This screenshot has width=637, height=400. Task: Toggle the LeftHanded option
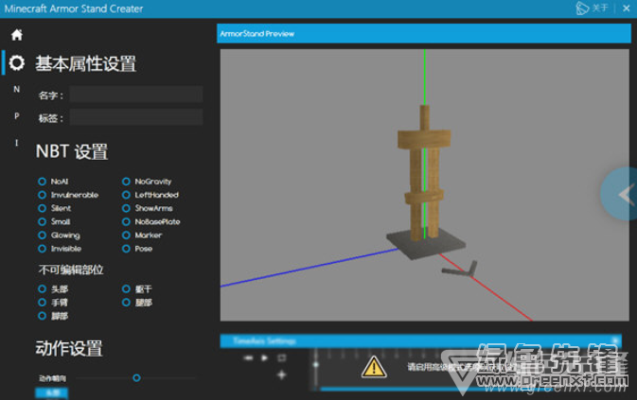126,195
